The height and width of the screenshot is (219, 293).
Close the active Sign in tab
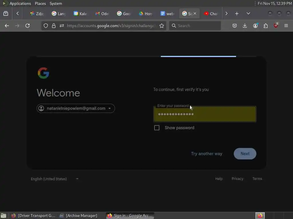pos(195,13)
